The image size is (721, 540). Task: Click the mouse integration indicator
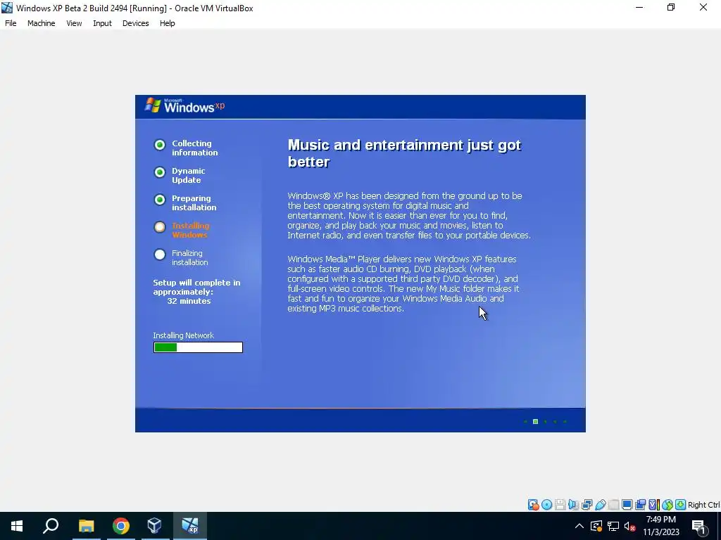(x=667, y=505)
